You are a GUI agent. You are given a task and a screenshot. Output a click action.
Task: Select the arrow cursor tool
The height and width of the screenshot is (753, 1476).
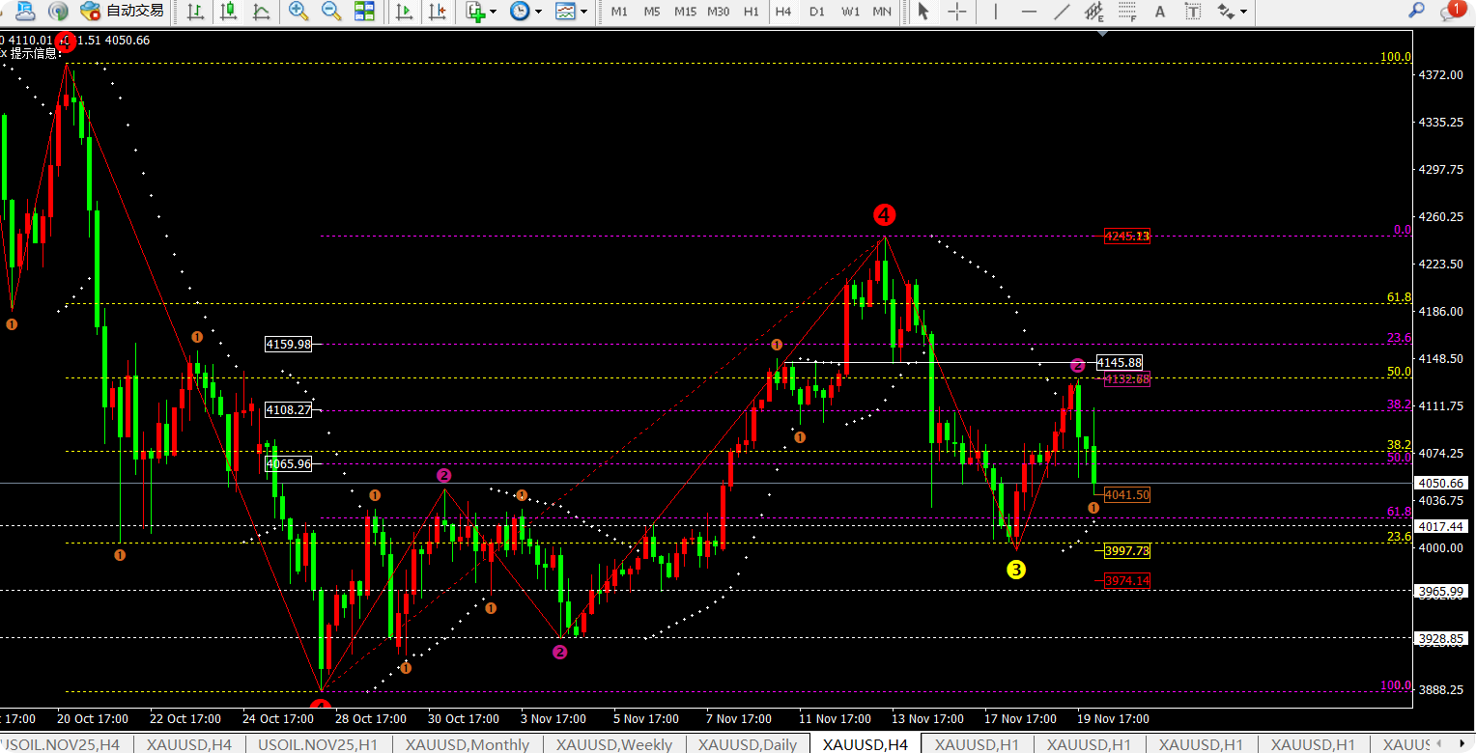point(923,12)
